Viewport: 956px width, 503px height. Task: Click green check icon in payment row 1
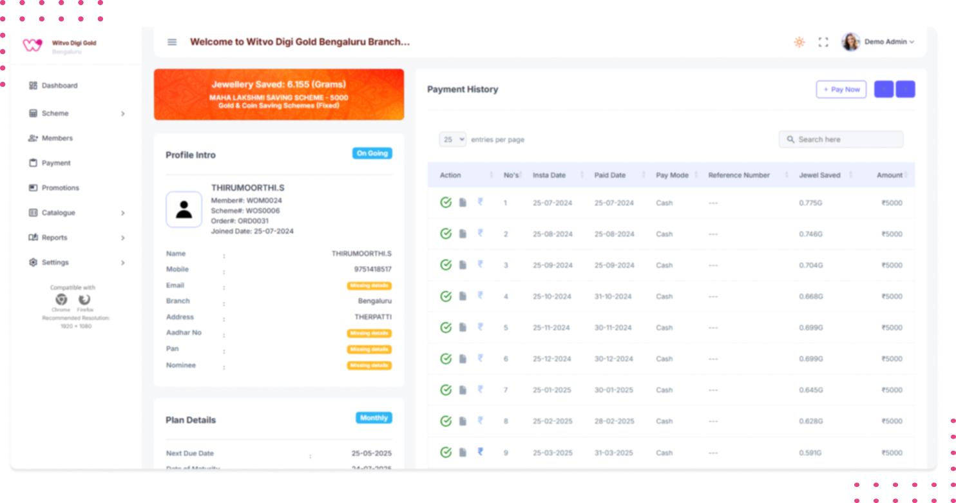pos(446,203)
